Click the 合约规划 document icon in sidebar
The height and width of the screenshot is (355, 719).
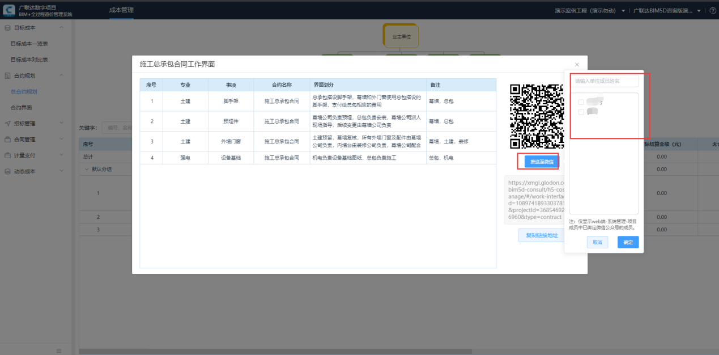(7, 75)
